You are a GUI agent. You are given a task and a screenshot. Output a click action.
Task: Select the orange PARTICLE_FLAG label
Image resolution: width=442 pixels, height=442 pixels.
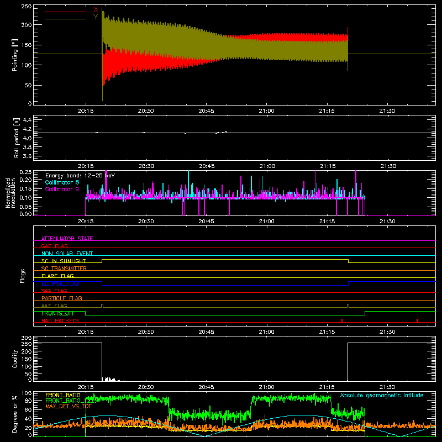(x=62, y=298)
